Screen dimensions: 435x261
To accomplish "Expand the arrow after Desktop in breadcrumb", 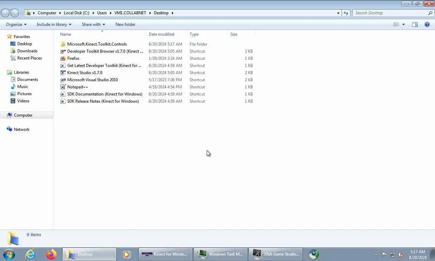I will (x=172, y=13).
